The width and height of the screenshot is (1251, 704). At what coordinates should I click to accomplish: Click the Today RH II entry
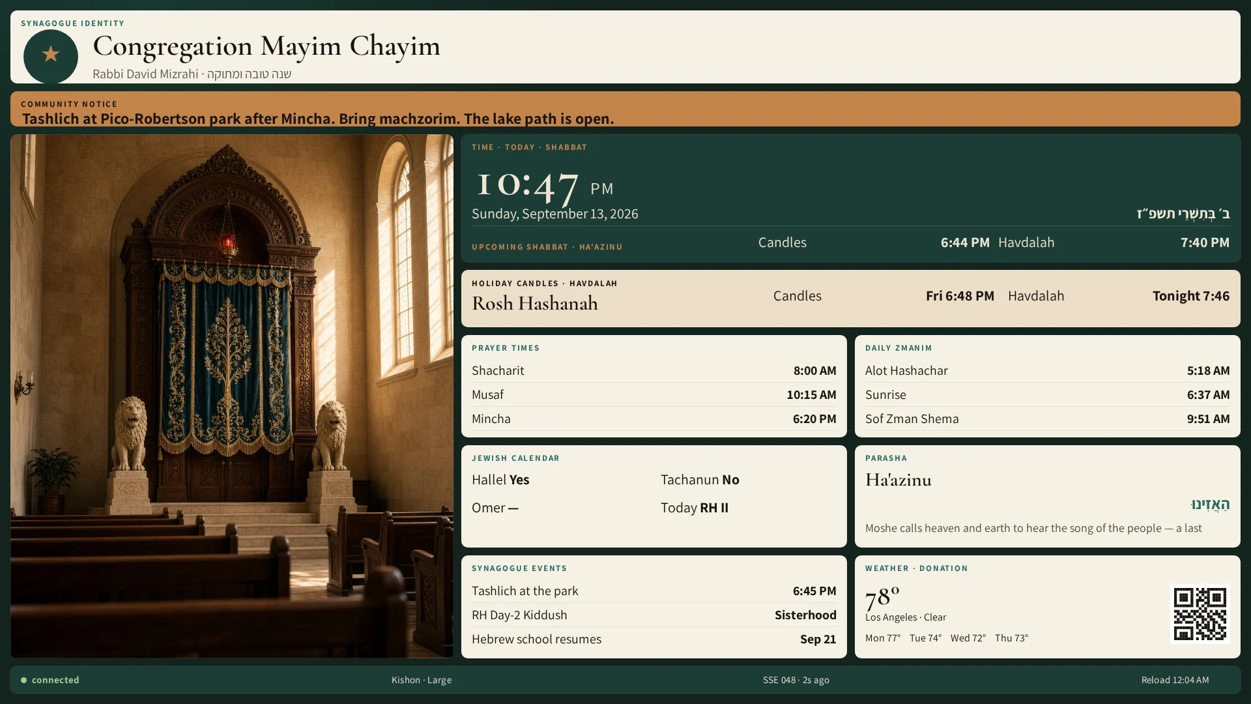[x=695, y=508]
